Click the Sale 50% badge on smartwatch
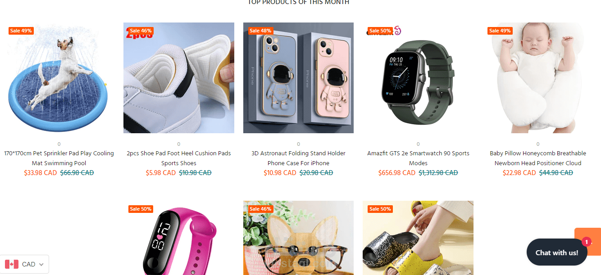Image resolution: width=601 pixels, height=275 pixels. tap(380, 31)
